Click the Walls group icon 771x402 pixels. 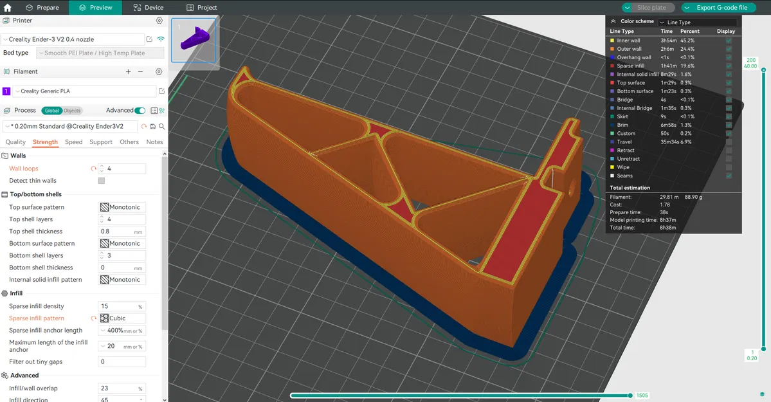(5, 156)
